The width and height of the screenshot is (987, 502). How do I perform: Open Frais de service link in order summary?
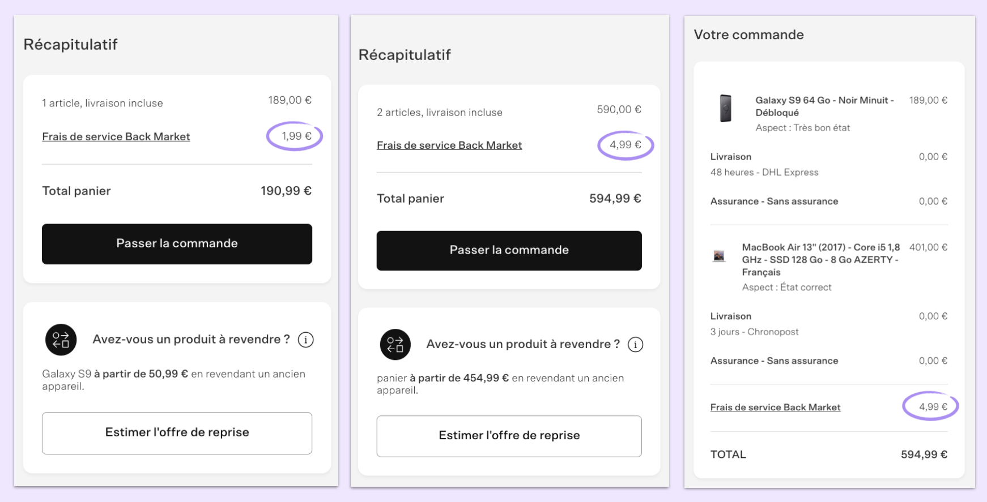[775, 407]
